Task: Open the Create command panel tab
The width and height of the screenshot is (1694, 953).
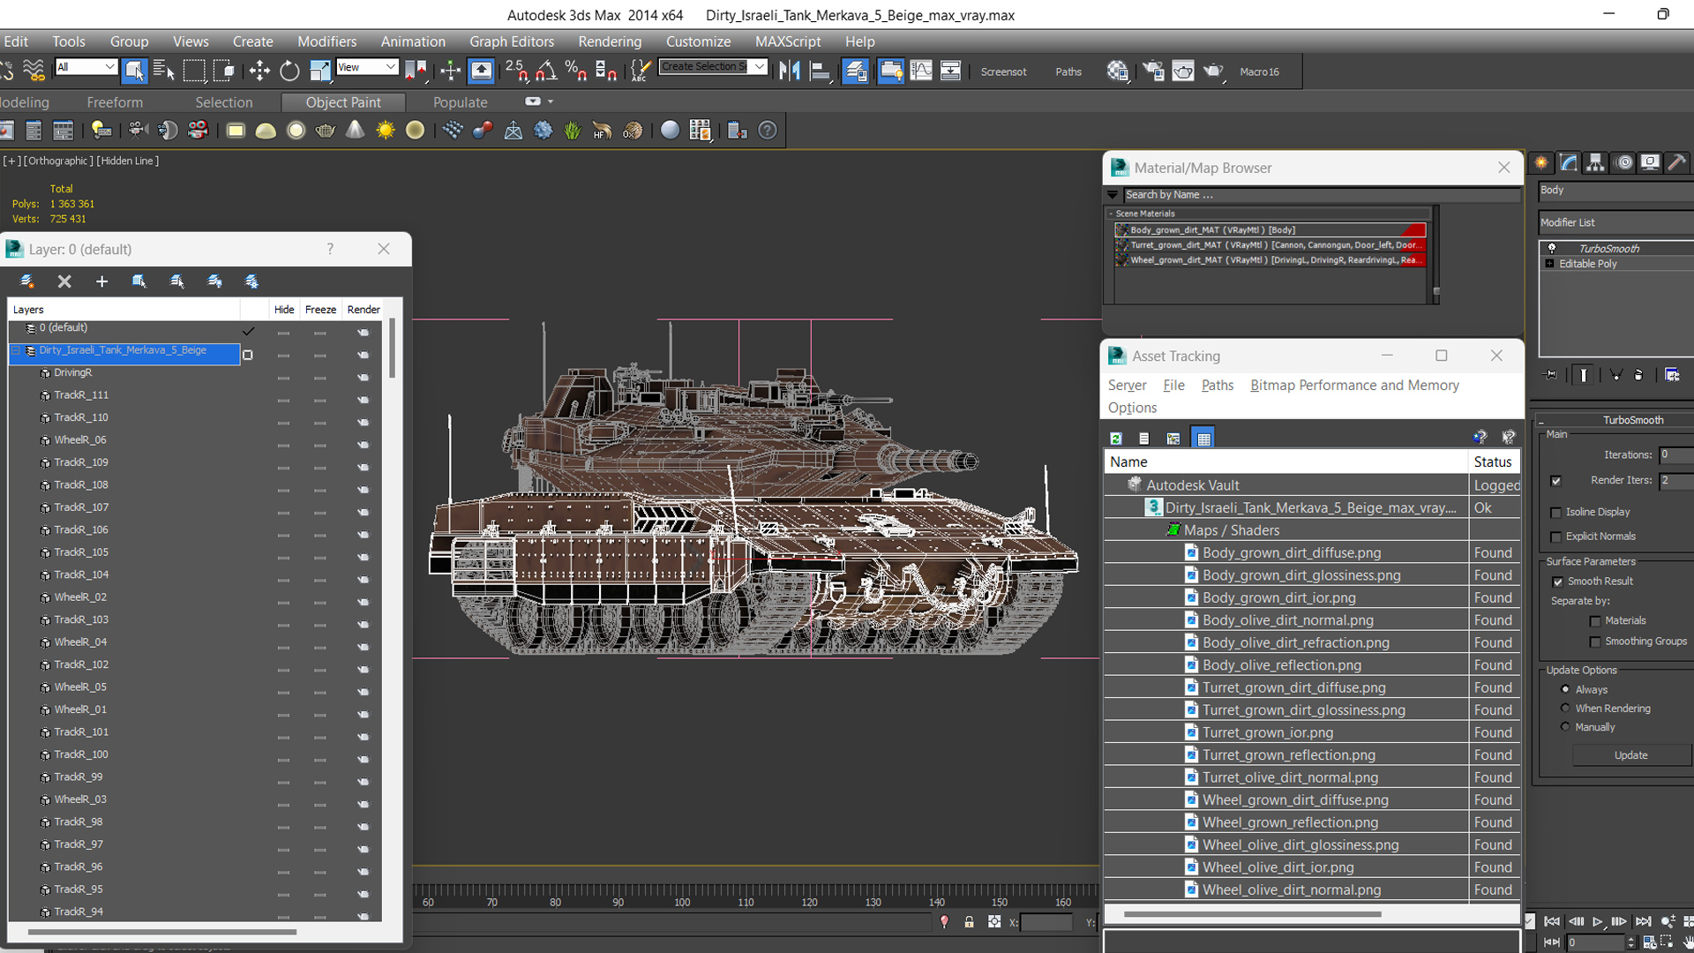Action: 1541,162
